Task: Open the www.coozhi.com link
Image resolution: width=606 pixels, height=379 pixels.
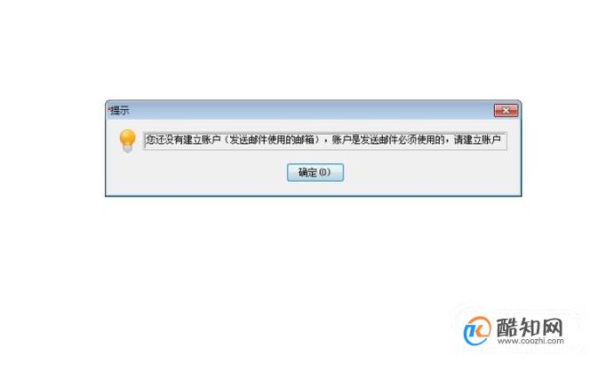Action: coord(530,341)
